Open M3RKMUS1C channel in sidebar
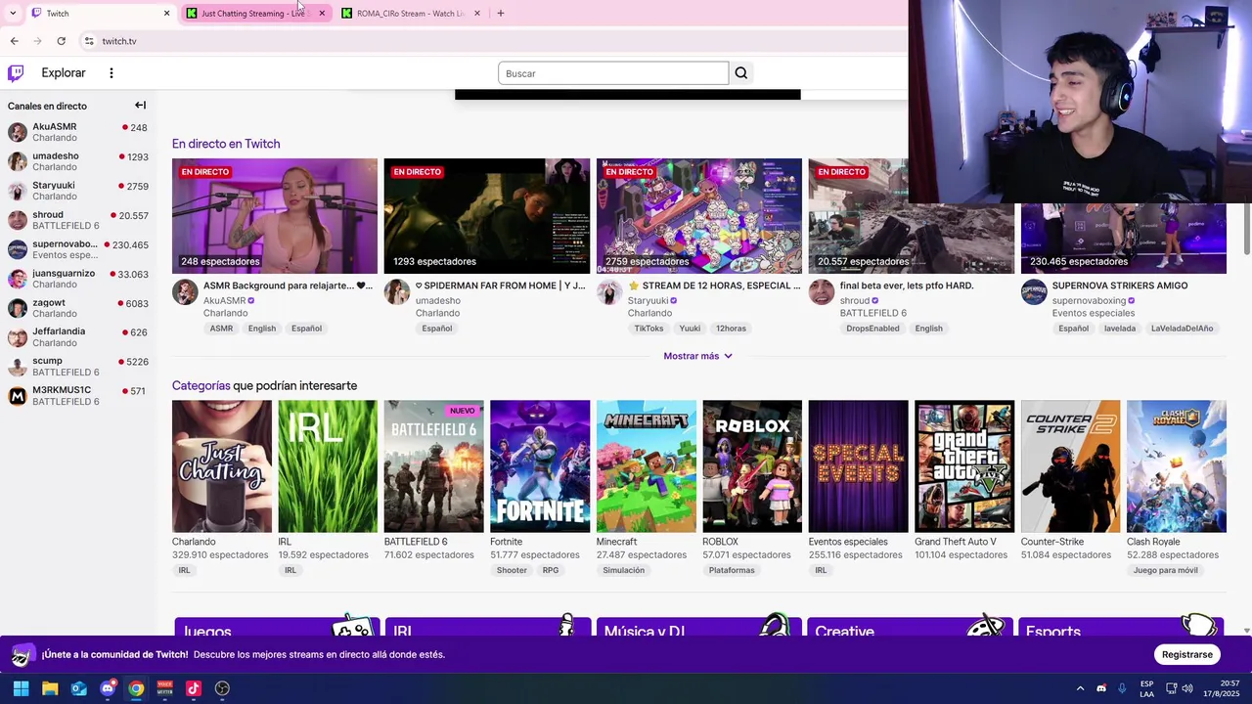The height and width of the screenshot is (704, 1252). (78, 396)
